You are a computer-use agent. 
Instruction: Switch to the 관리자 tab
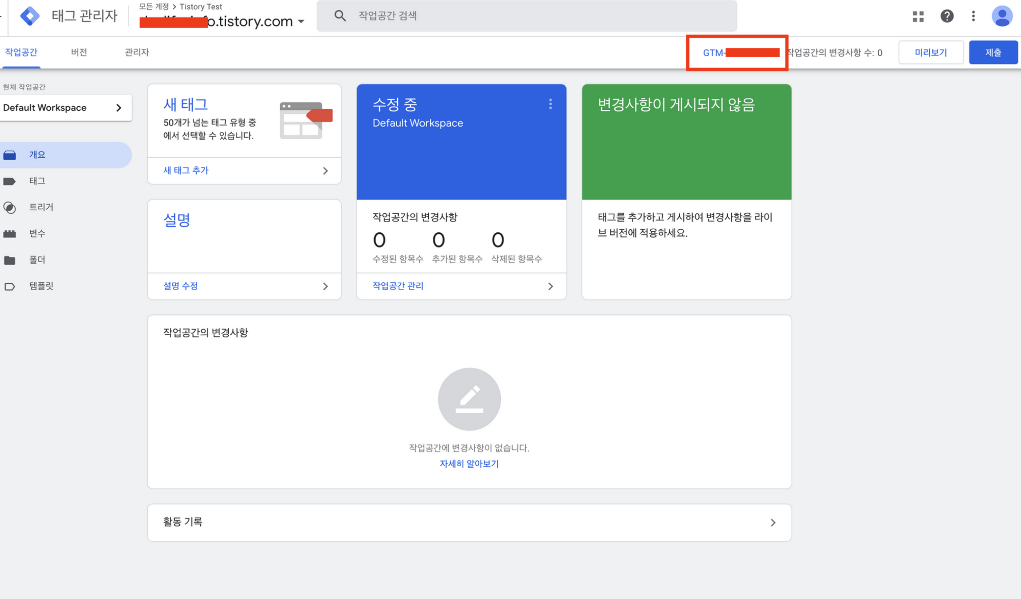tap(137, 52)
